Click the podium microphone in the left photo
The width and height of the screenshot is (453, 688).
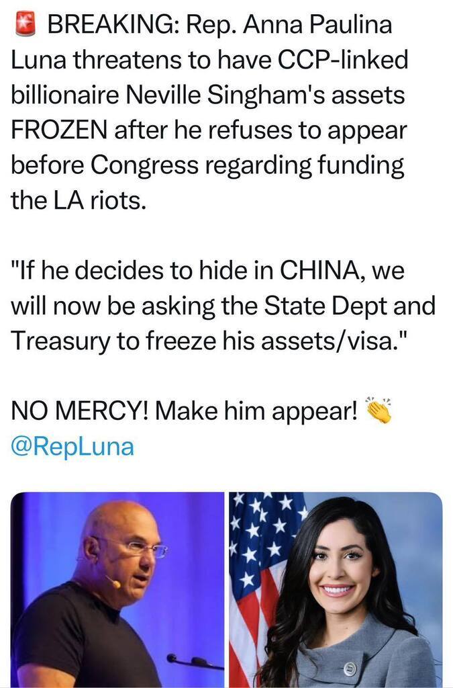[193, 662]
